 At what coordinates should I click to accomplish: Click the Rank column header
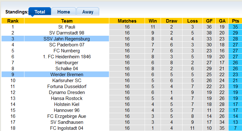coord(13,21)
